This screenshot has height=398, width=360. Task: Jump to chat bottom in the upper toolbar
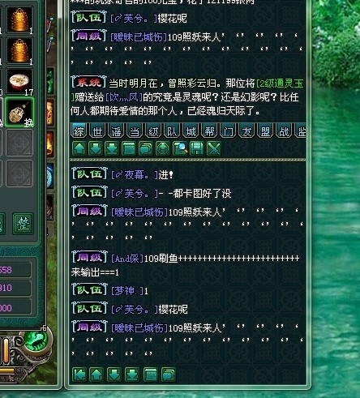[112, 148]
